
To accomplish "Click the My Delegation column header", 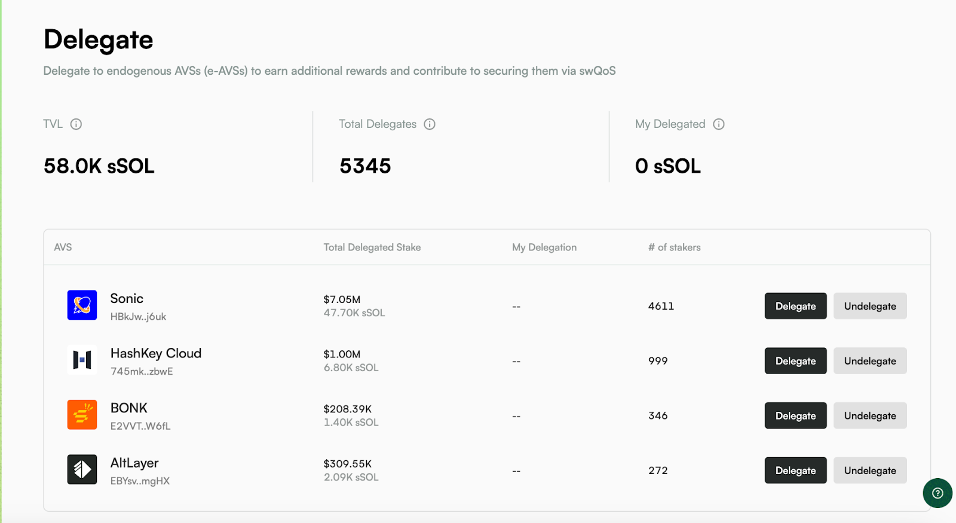I will tap(544, 247).
